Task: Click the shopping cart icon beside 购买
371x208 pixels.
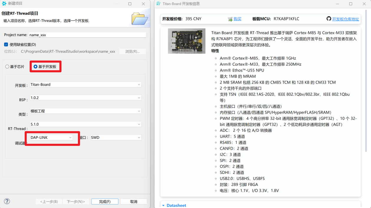Action: (230, 19)
